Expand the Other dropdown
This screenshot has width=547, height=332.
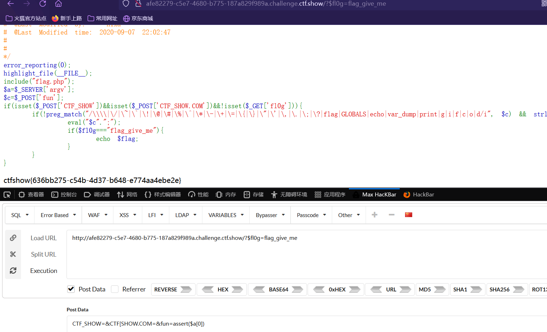click(x=349, y=215)
